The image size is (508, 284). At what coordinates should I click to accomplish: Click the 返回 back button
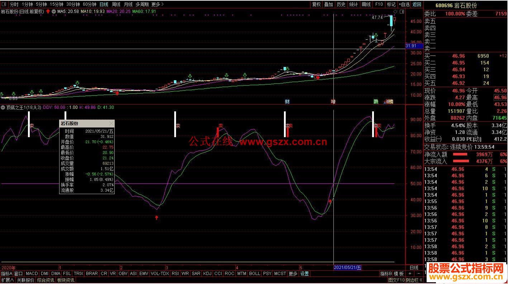pyautogui.click(x=417, y=4)
